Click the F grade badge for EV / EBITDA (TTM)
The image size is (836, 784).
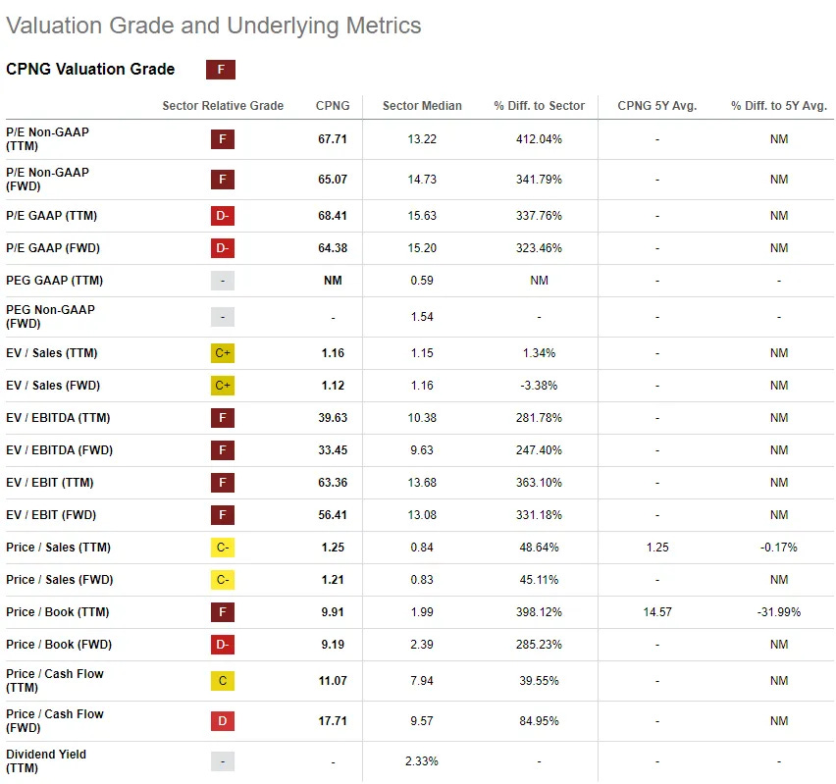point(223,418)
